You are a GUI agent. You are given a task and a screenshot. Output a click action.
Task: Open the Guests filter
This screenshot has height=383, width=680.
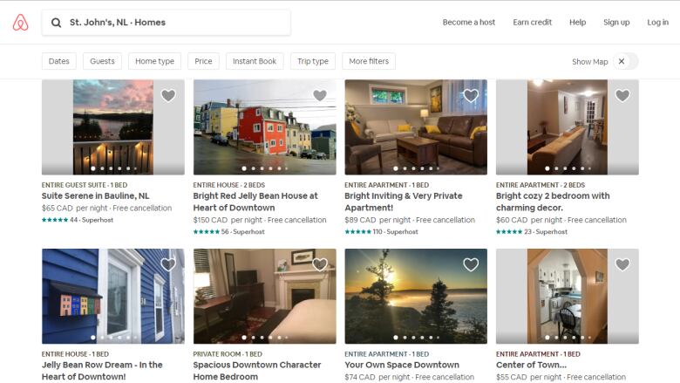tap(102, 61)
